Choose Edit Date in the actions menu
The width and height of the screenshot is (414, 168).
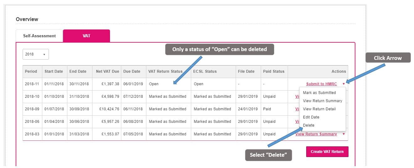coord(311,117)
